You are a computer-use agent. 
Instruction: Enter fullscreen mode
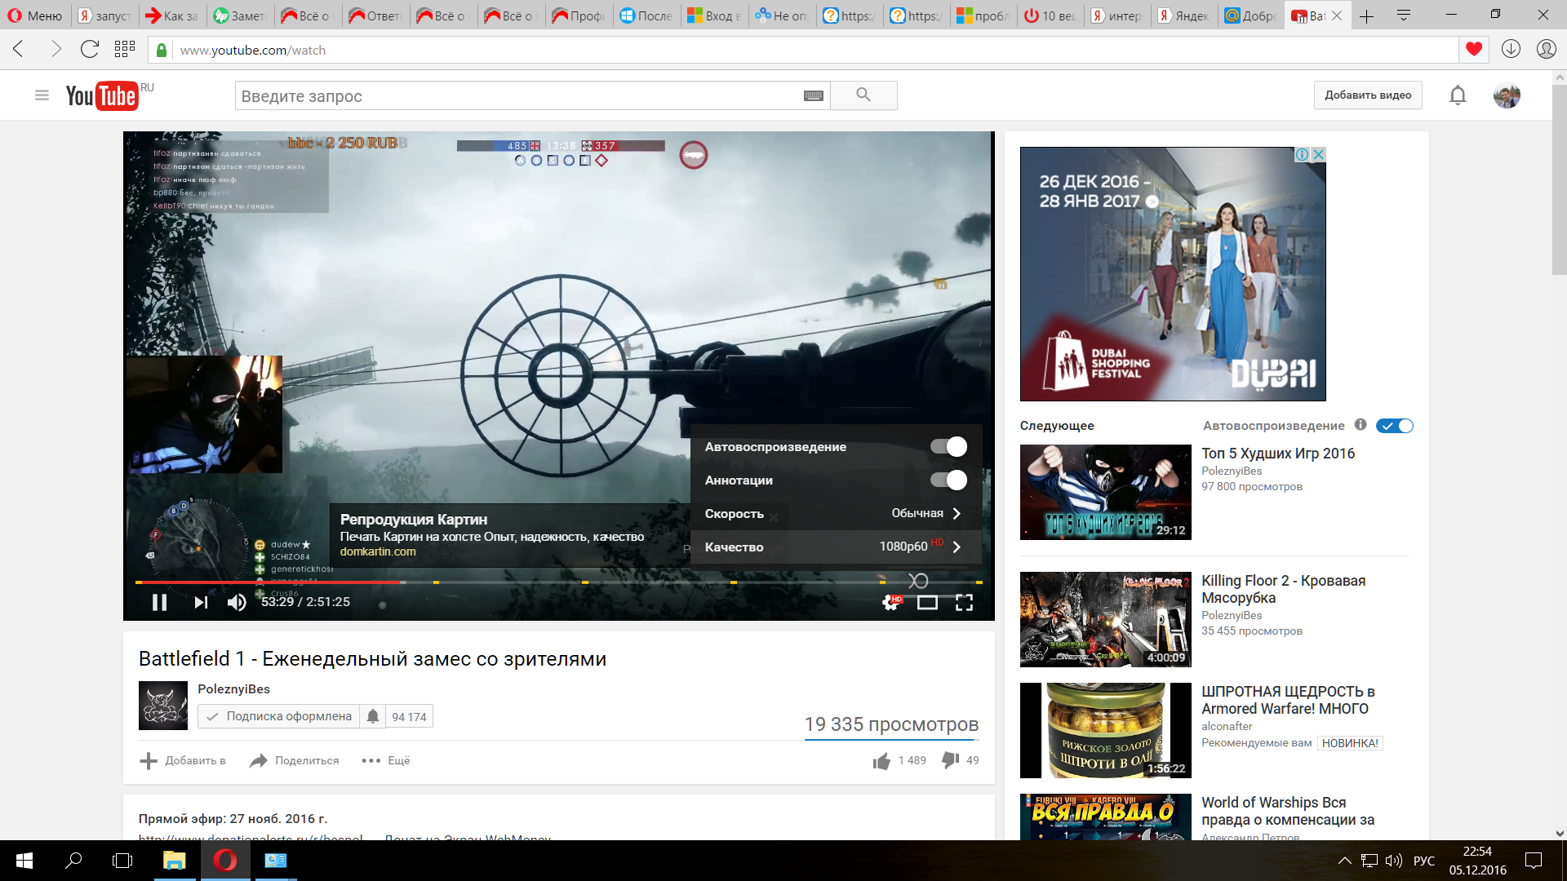coord(964,603)
